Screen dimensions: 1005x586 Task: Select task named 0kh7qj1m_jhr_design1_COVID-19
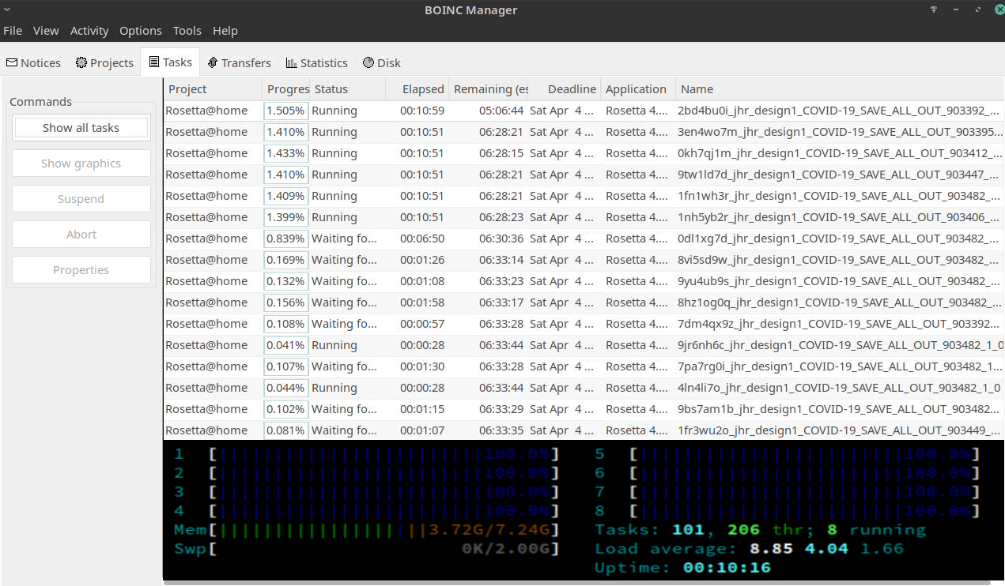point(841,153)
